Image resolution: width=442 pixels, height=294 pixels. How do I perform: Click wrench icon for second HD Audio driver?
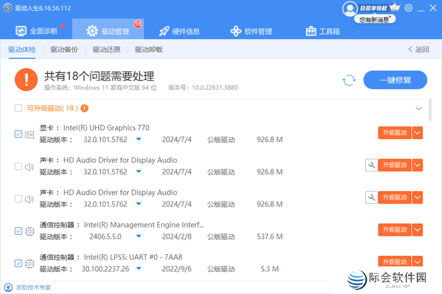[371, 197]
